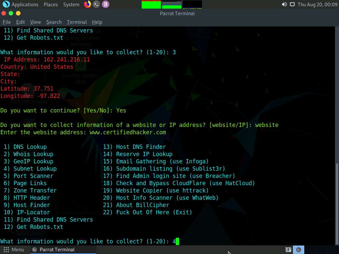339x254 pixels.
Task: Open the File menu
Action: tap(7, 22)
